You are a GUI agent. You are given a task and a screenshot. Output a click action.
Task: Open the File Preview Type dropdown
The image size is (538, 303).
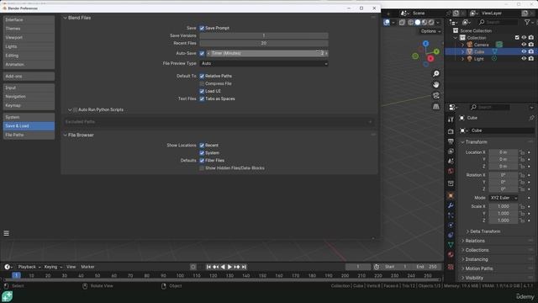(x=263, y=64)
